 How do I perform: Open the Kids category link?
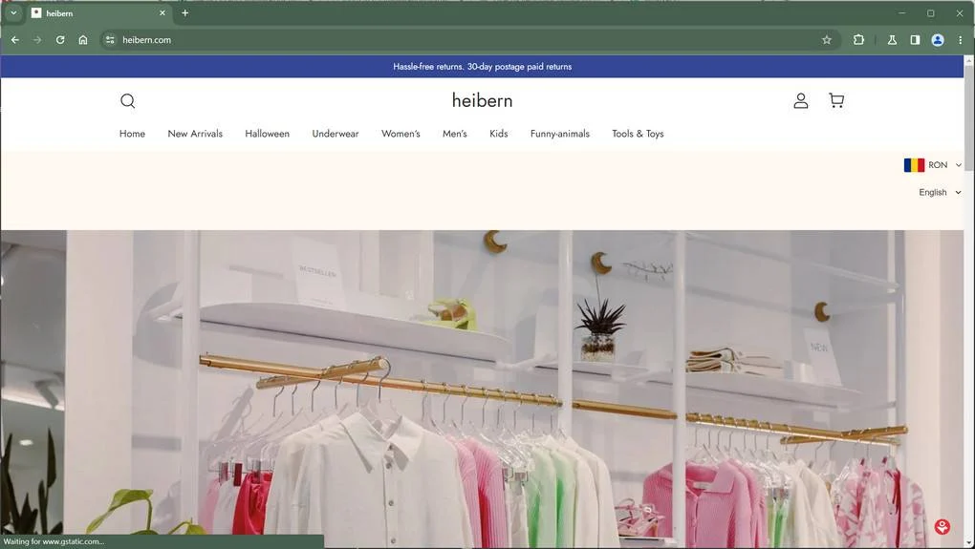498,134
